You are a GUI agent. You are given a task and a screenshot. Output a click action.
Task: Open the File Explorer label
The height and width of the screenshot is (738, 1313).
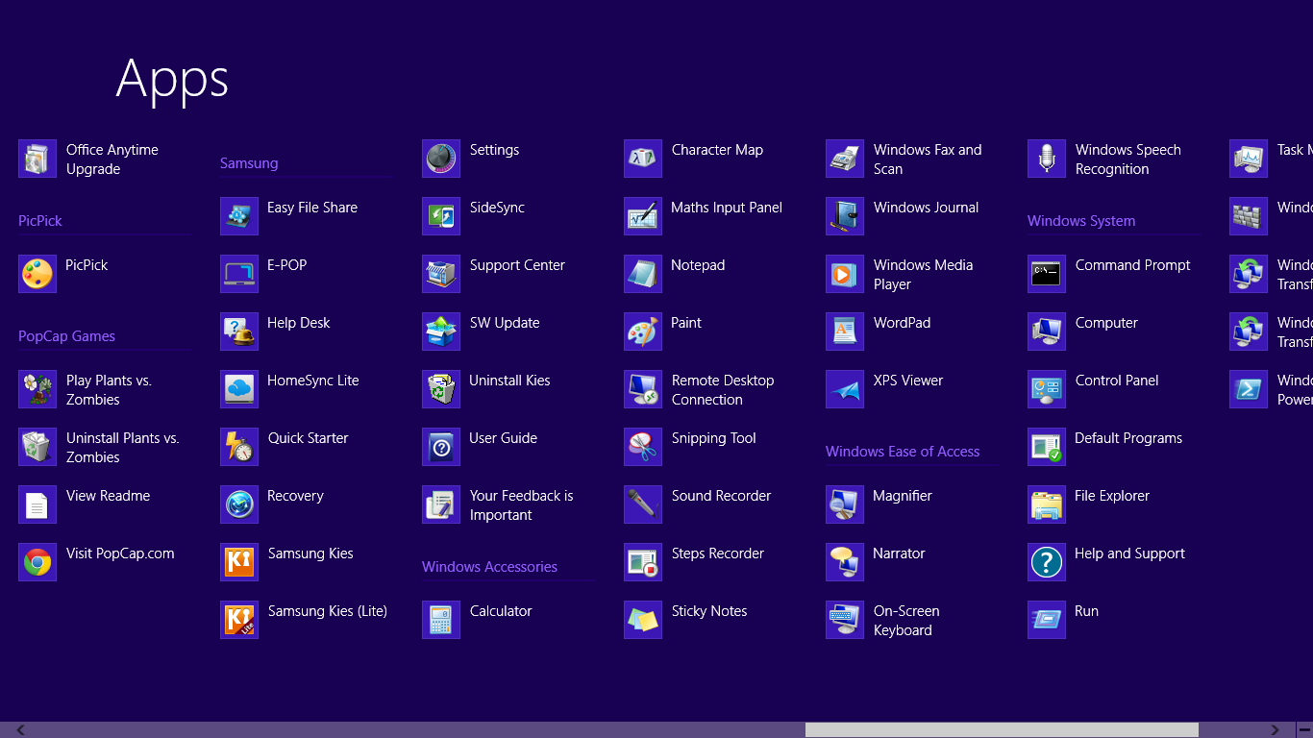[1112, 496]
